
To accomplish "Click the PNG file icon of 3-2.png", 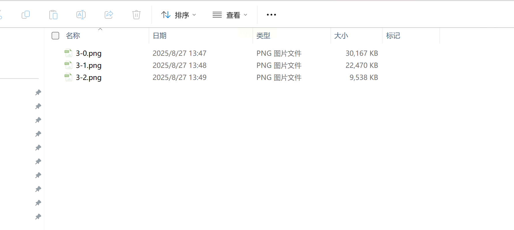I will 68,77.
